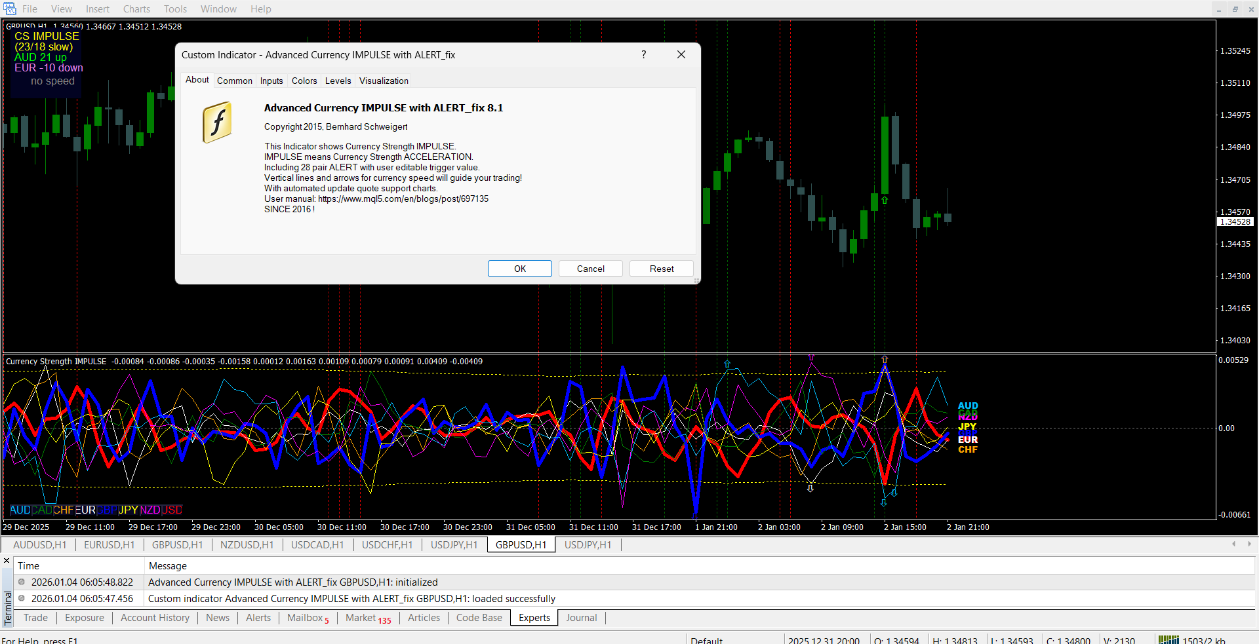1259x644 pixels.
Task: Open the Journal tab in Terminal
Action: coord(581,617)
